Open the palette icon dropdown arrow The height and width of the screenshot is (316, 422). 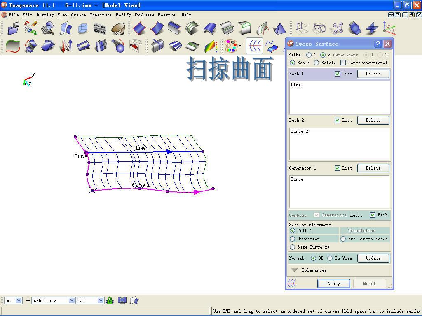240,46
